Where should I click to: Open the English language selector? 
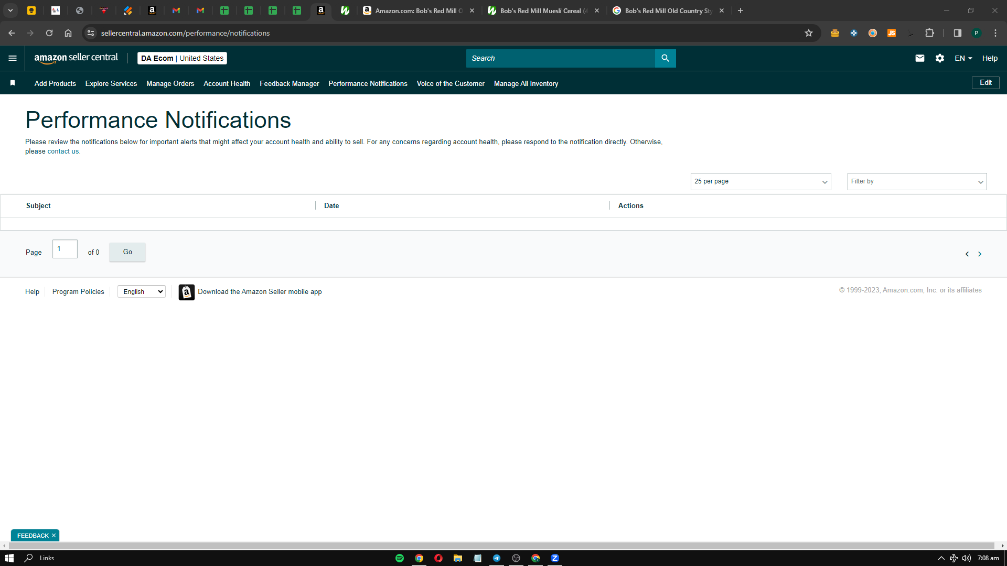tap(142, 292)
